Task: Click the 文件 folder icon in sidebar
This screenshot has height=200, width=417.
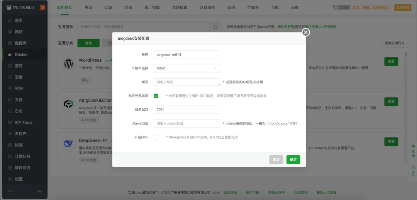Action: tap(10, 100)
